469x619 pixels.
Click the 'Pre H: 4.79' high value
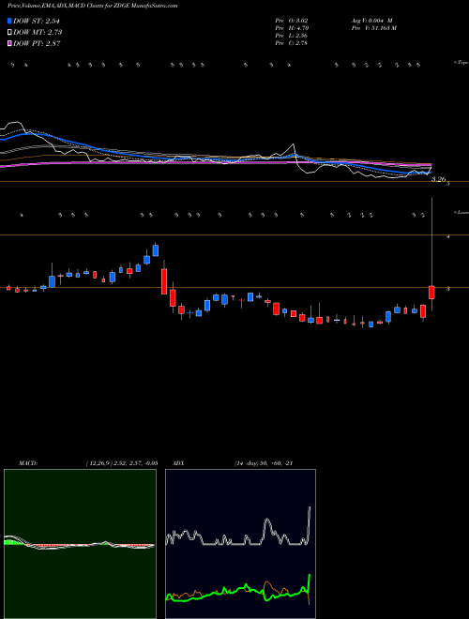(292, 28)
